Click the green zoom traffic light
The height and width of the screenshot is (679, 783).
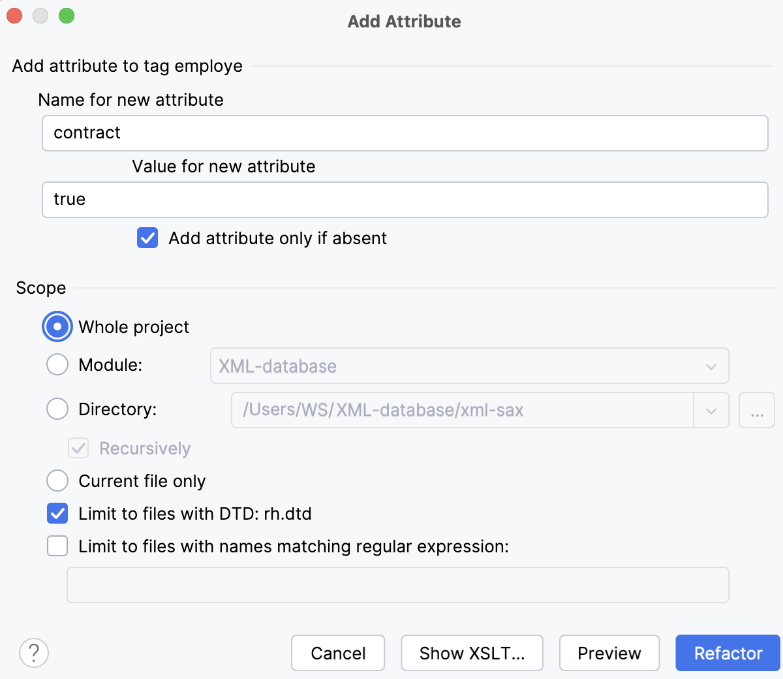[x=67, y=16]
